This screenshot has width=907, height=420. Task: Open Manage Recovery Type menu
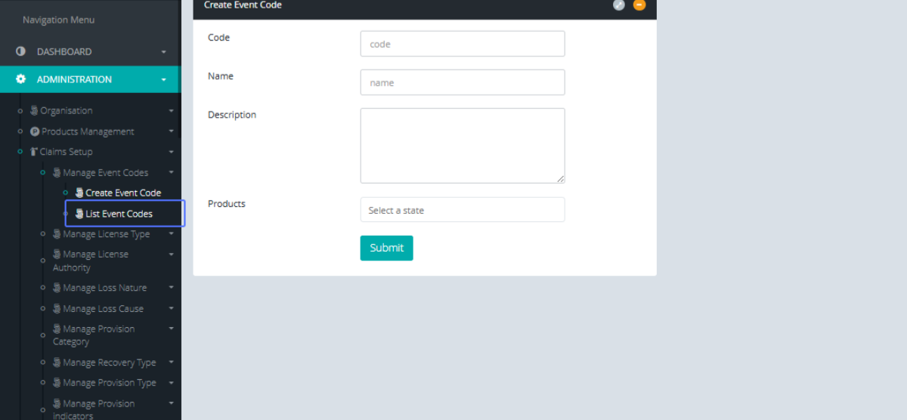(109, 363)
